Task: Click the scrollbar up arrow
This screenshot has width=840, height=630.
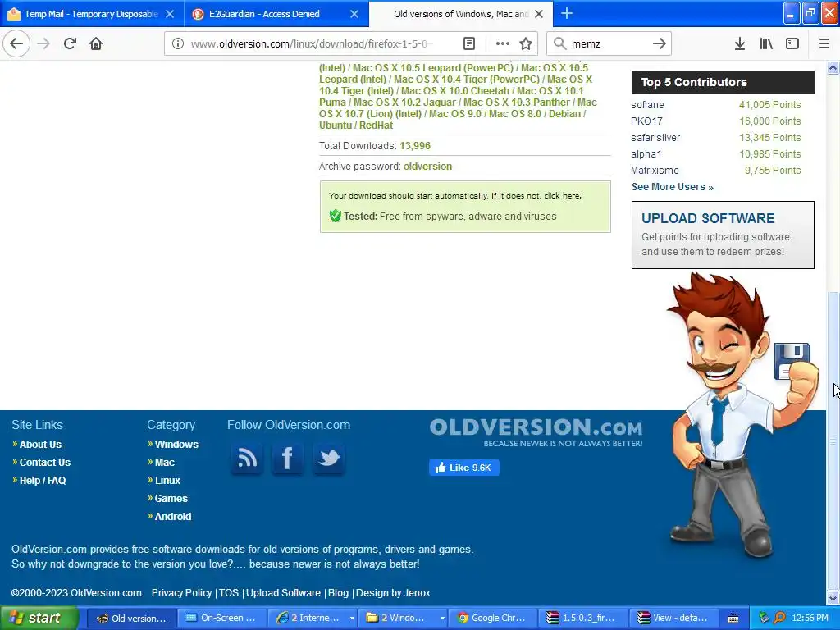Action: [x=833, y=67]
